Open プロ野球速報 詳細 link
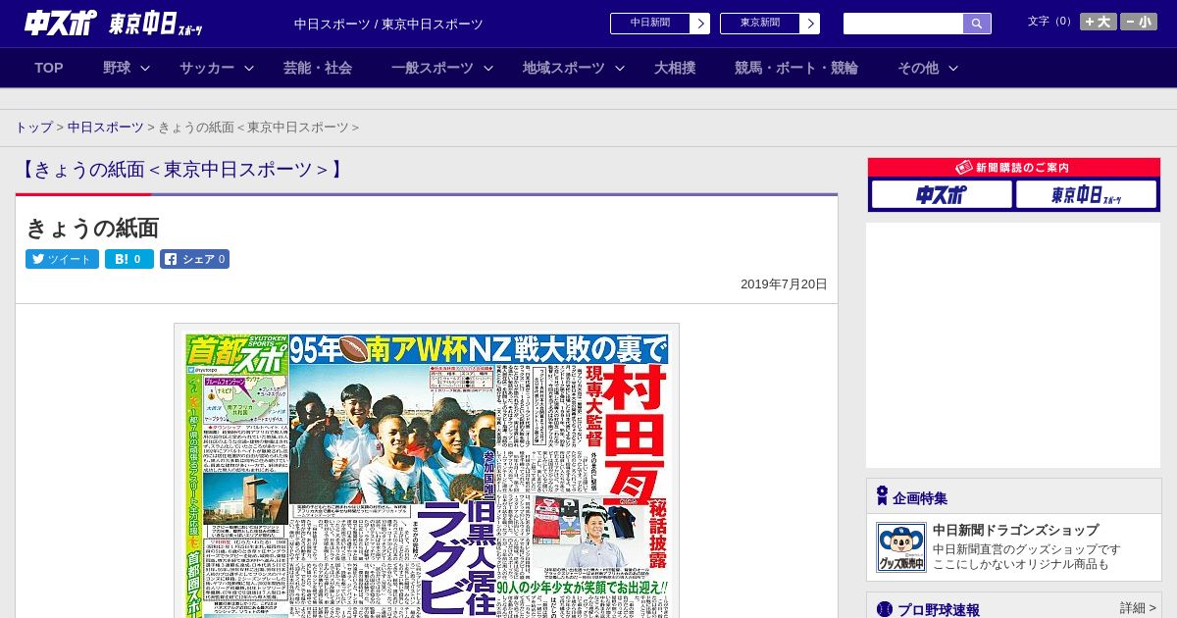1177x618 pixels. [x=1138, y=608]
